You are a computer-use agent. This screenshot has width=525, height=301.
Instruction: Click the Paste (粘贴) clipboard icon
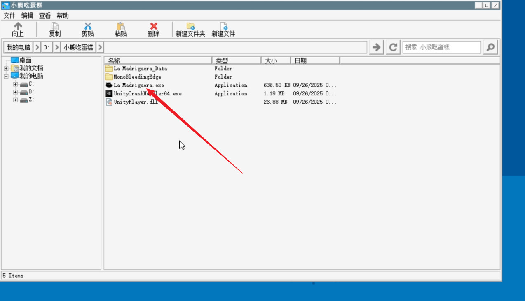tap(120, 27)
